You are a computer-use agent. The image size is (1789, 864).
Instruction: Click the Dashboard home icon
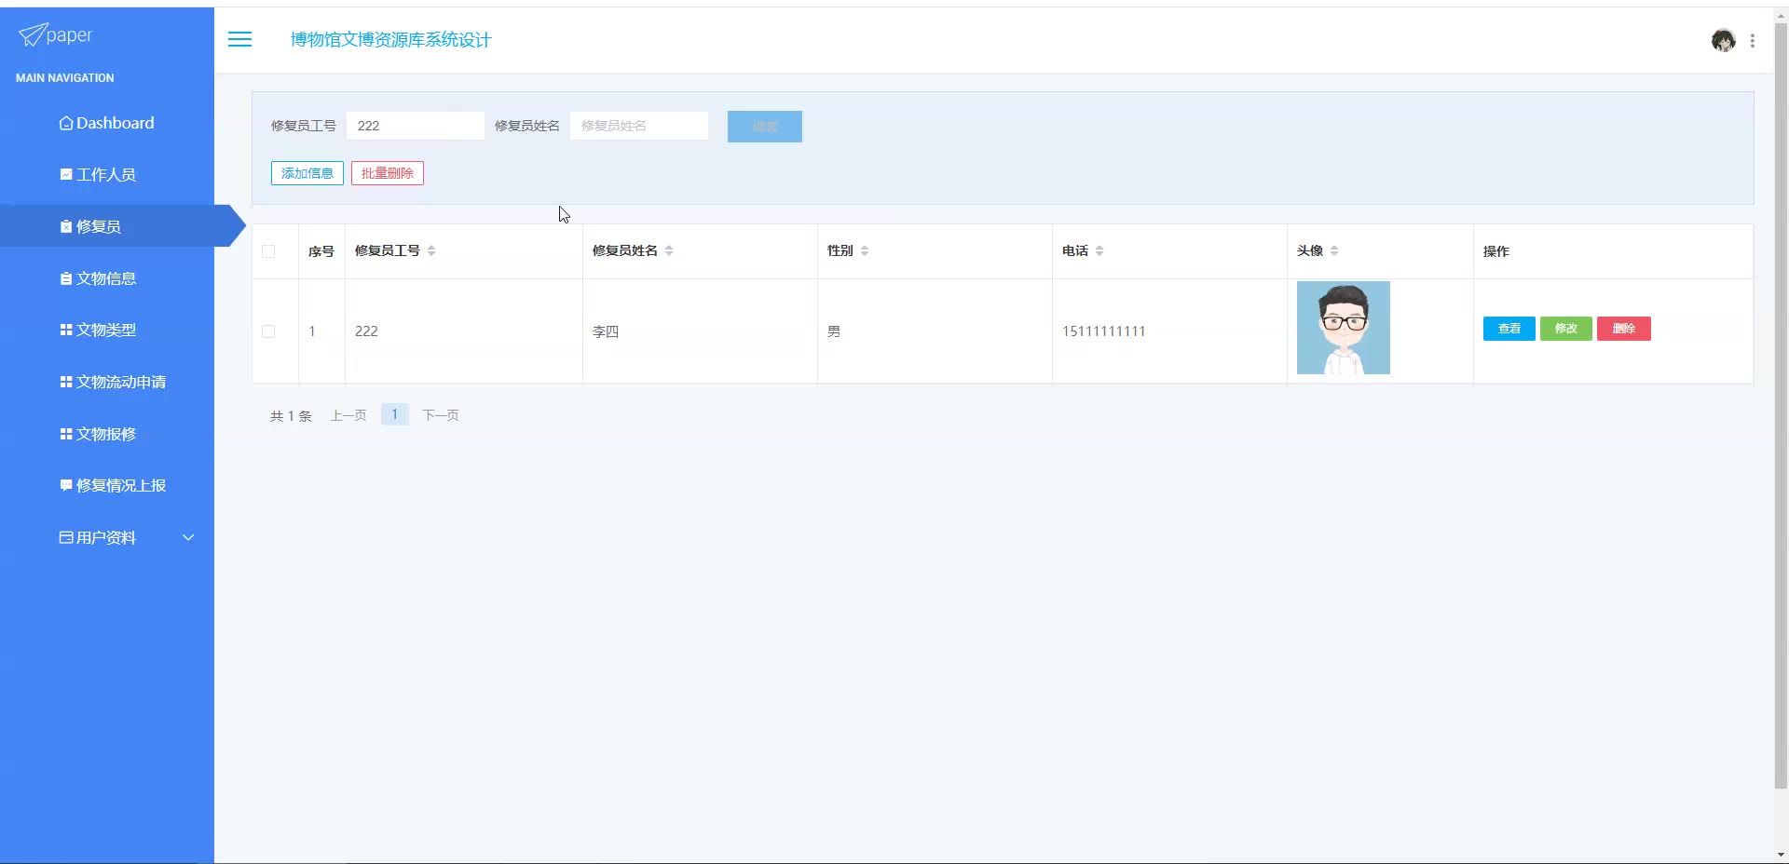(66, 123)
